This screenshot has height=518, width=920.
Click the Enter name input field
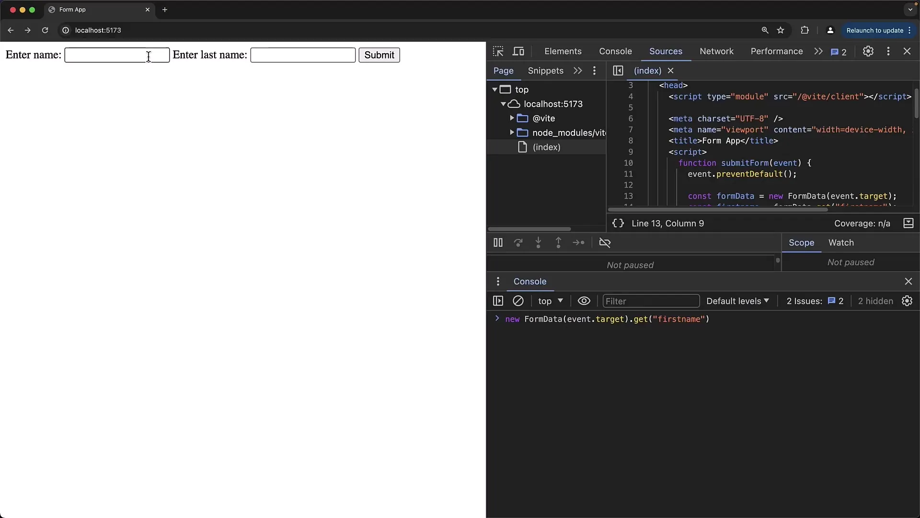(116, 55)
